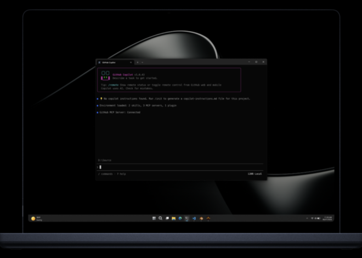Click the Copilot prompt input line
Viewport: 362px width, 258px height.
[x=180, y=167]
